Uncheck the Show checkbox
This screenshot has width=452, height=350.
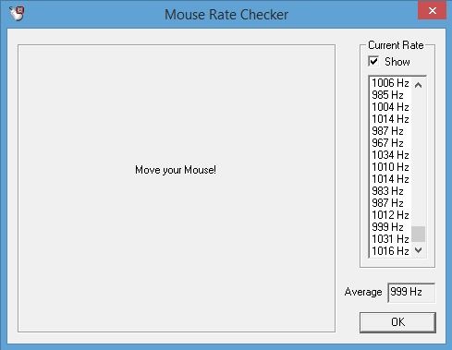point(373,61)
